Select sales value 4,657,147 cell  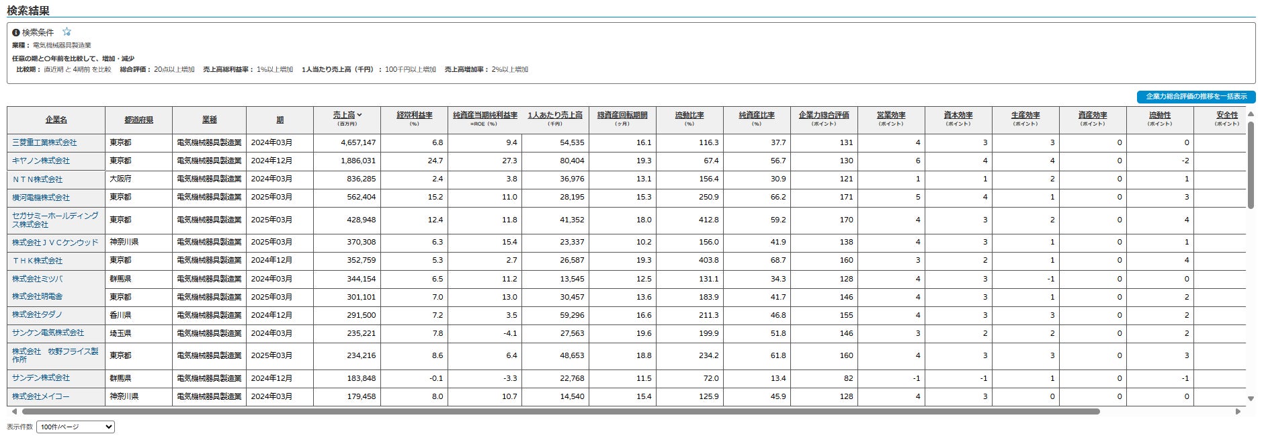tap(347, 142)
